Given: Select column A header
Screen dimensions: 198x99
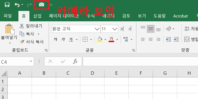Looking at the screenshot, I should point(20,73).
